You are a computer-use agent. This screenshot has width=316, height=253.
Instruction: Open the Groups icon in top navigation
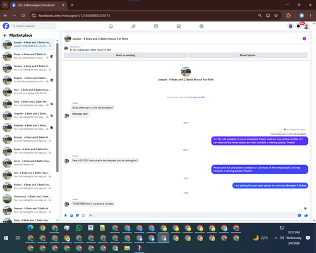tap(202, 26)
